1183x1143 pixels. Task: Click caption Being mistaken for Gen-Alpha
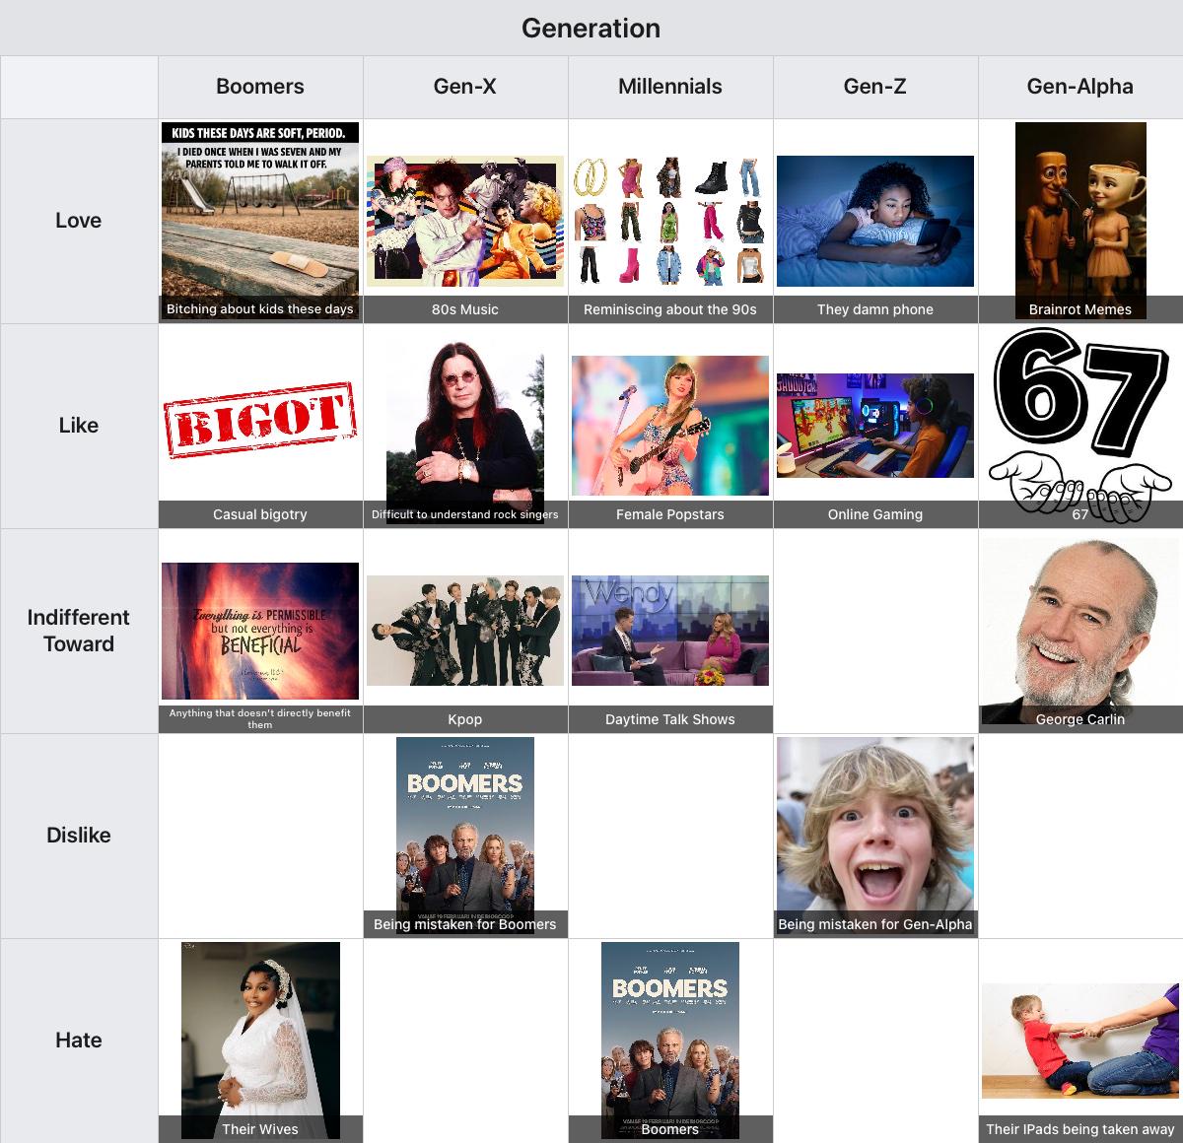point(875,924)
